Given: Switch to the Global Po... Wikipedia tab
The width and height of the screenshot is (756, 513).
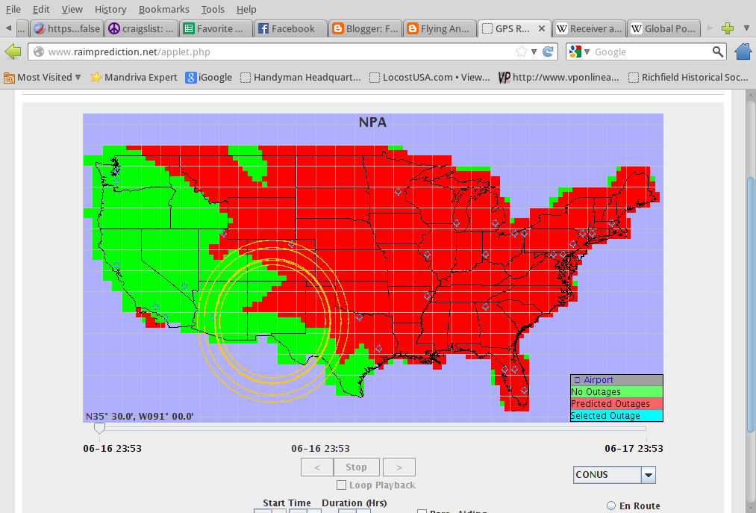Looking at the screenshot, I should click(663, 28).
